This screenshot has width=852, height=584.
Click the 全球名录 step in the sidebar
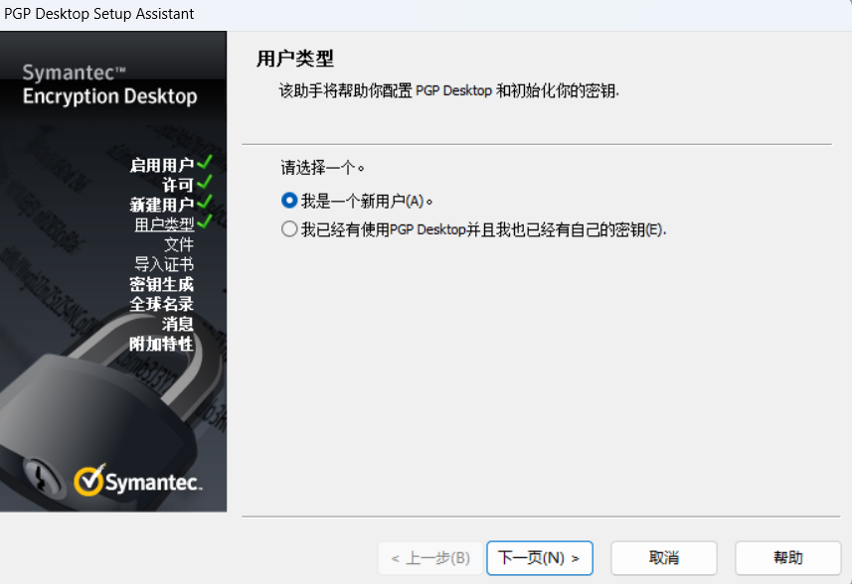(161, 304)
